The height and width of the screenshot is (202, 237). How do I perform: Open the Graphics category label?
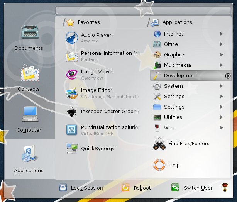pos(175,55)
